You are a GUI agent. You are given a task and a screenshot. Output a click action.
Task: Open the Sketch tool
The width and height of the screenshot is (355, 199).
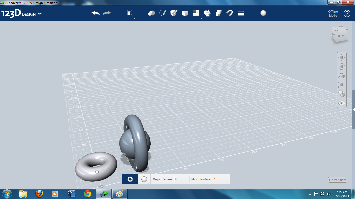pyautogui.click(x=162, y=13)
